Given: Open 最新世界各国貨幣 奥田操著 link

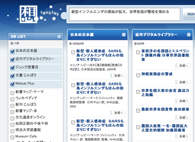Looking at the screenshot, I should tap(165, 109).
